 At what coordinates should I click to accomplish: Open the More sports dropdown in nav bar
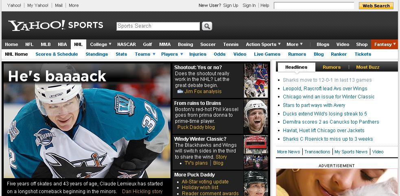(295, 44)
